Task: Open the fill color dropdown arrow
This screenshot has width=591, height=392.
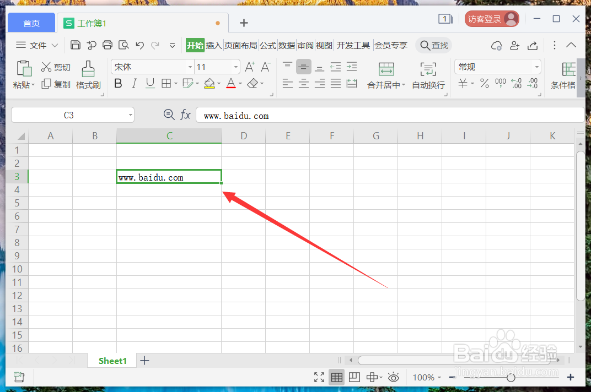Action: 219,84
